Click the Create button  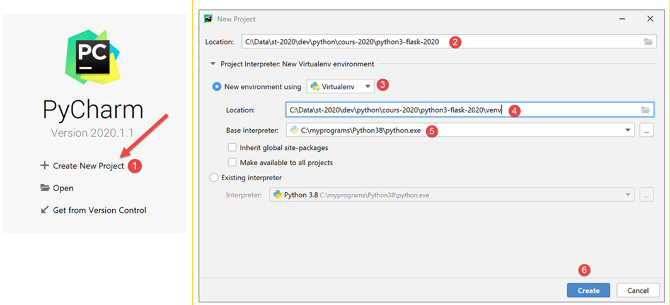click(588, 291)
